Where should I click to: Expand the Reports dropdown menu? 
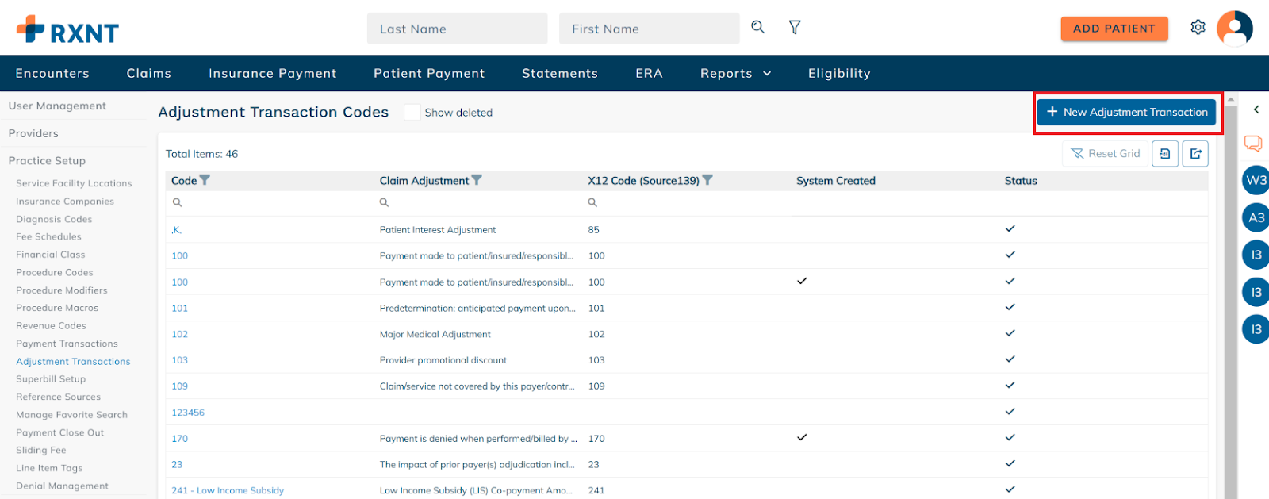[x=735, y=73]
